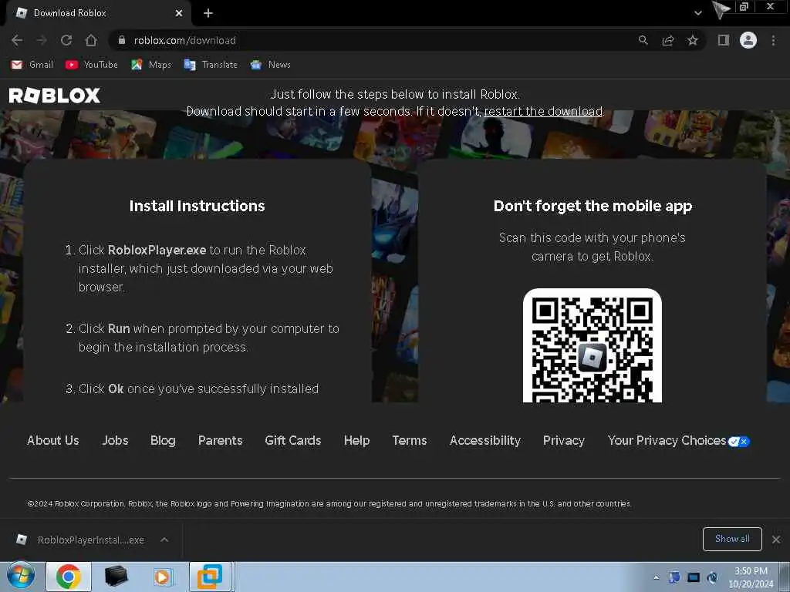
Task: Click the system tray monitor icon
Action: (x=694, y=578)
